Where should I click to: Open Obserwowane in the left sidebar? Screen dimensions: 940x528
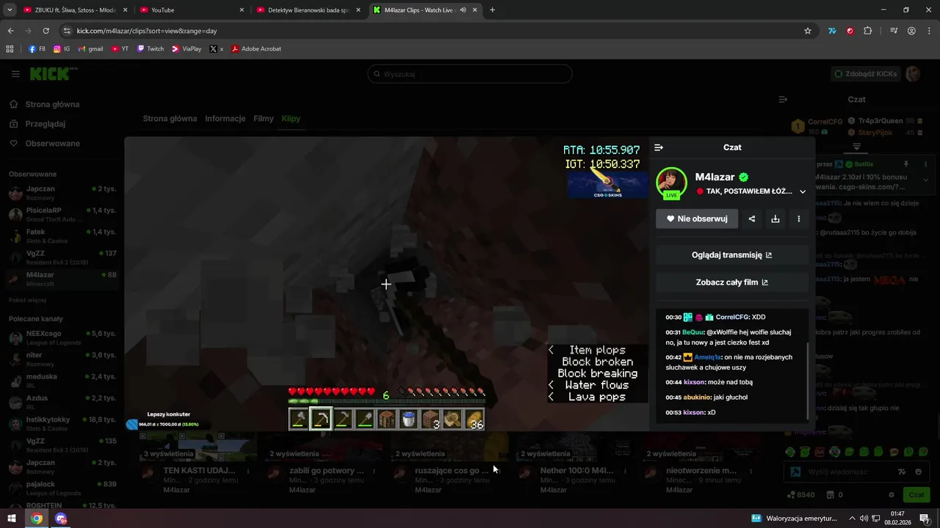pos(52,143)
